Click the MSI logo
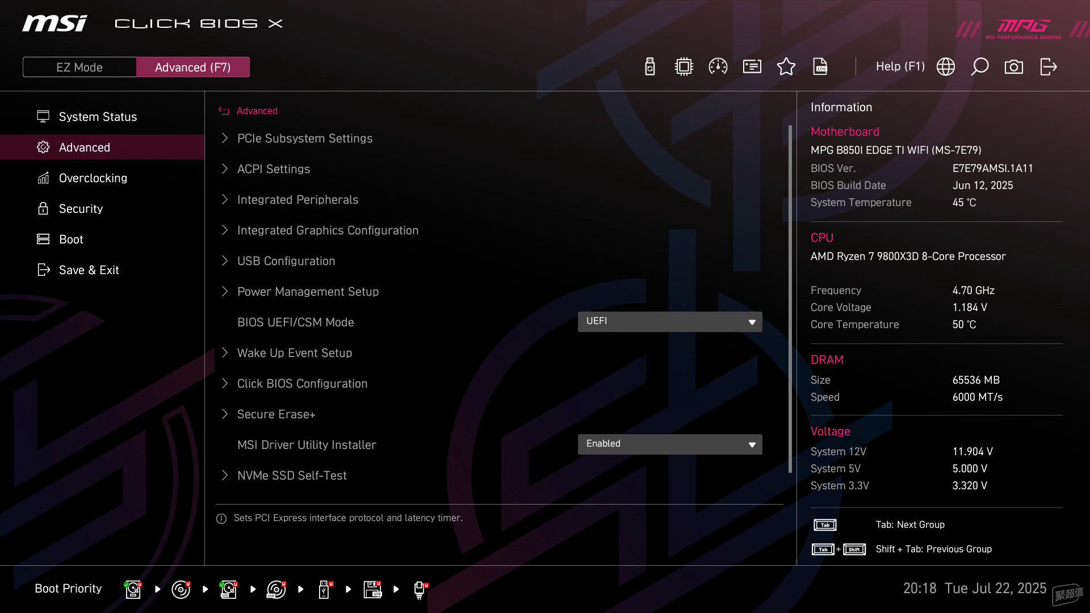The width and height of the screenshot is (1090, 613). (x=54, y=23)
